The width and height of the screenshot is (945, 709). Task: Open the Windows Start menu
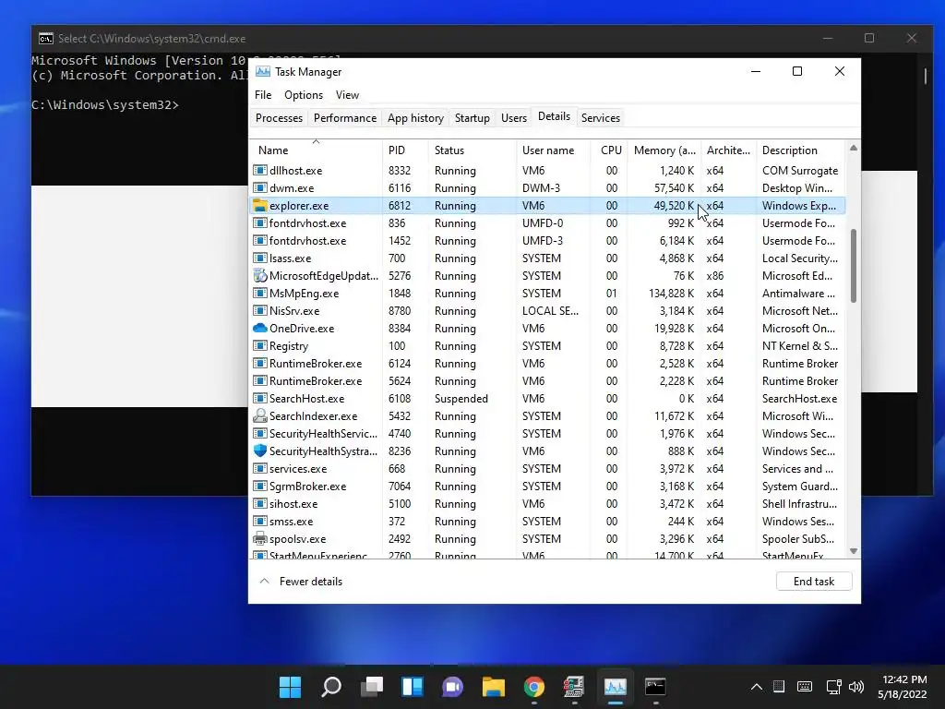[290, 687]
